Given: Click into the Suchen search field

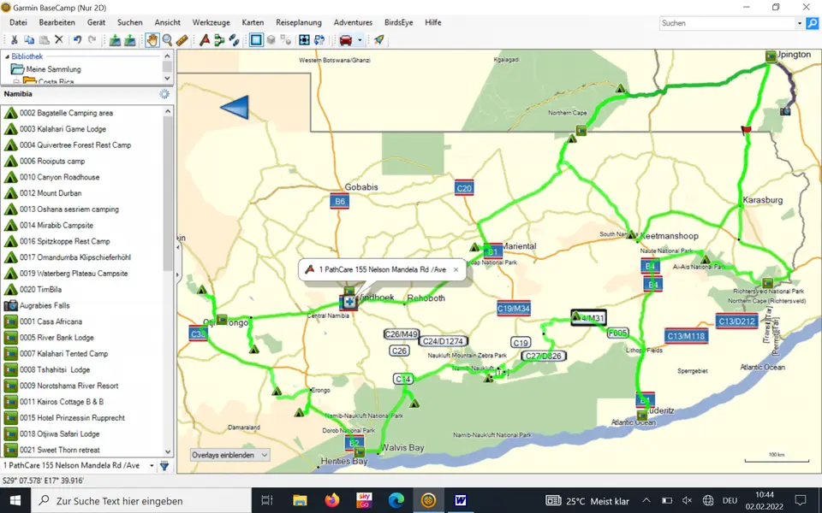Looking at the screenshot, I should coord(728,23).
